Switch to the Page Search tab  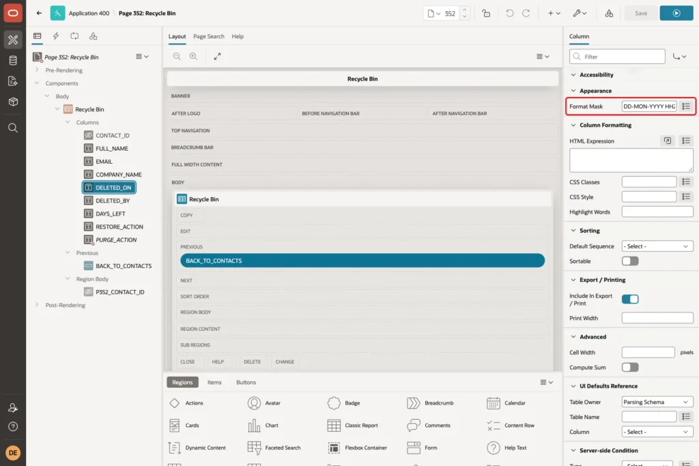209,36
